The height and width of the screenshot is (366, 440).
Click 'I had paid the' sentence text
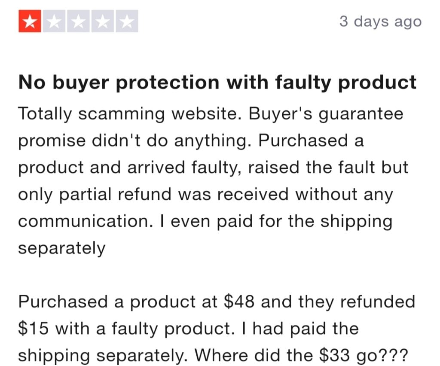(299, 329)
